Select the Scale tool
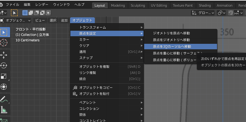 4,76
